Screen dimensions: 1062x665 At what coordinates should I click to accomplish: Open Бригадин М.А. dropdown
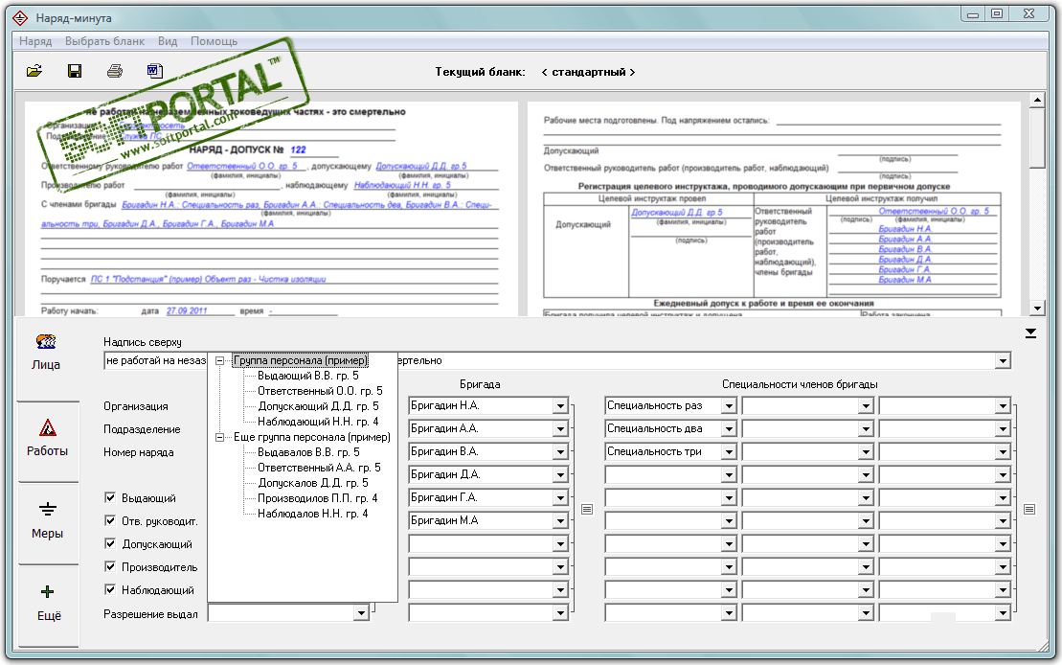point(560,521)
